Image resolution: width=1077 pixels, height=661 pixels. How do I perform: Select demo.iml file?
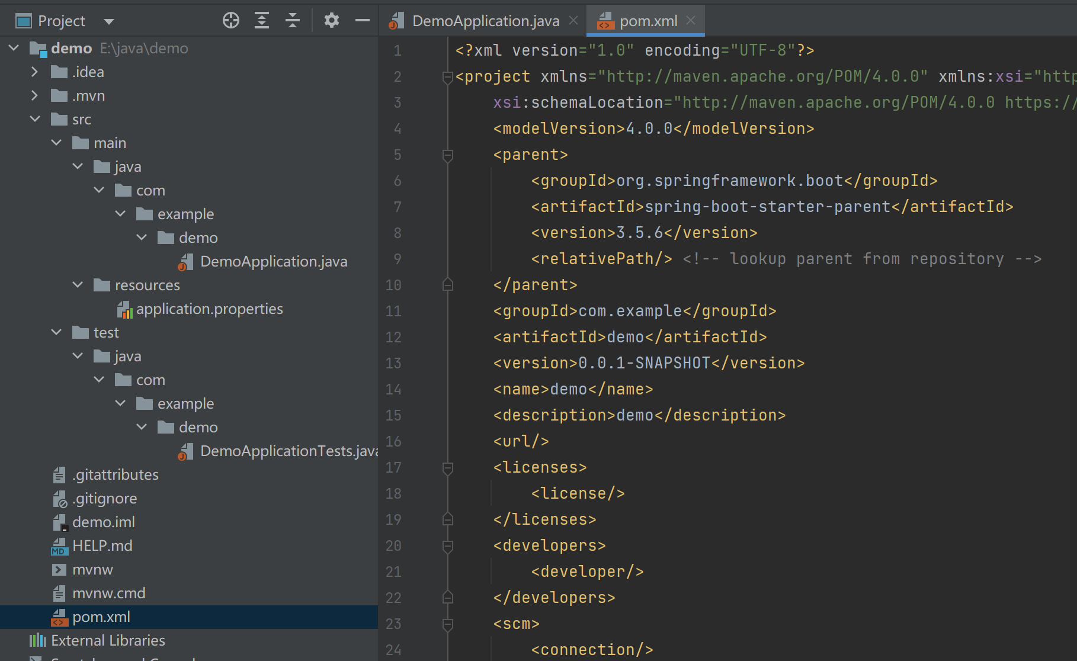tap(104, 522)
